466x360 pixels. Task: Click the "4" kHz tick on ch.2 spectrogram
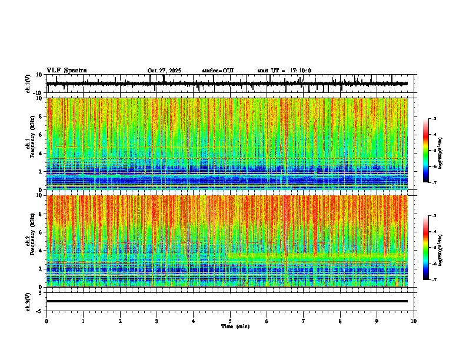pos(41,251)
